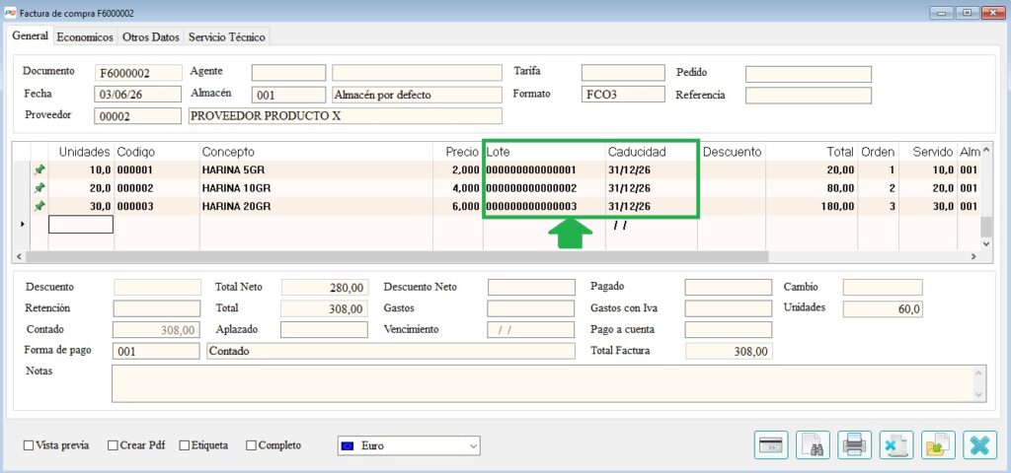Viewport: 1011px width, 473px height.
Task: Click the Pagado input field
Action: click(x=729, y=287)
